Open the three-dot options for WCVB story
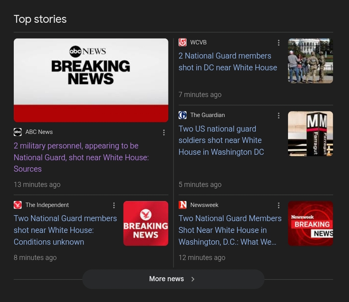 pos(279,43)
